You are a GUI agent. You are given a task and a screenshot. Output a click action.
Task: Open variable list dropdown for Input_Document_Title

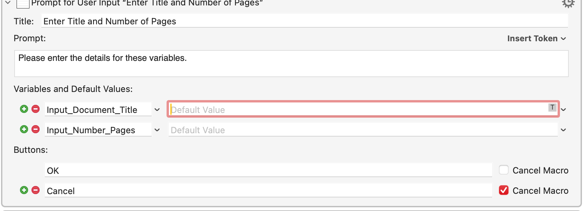157,110
